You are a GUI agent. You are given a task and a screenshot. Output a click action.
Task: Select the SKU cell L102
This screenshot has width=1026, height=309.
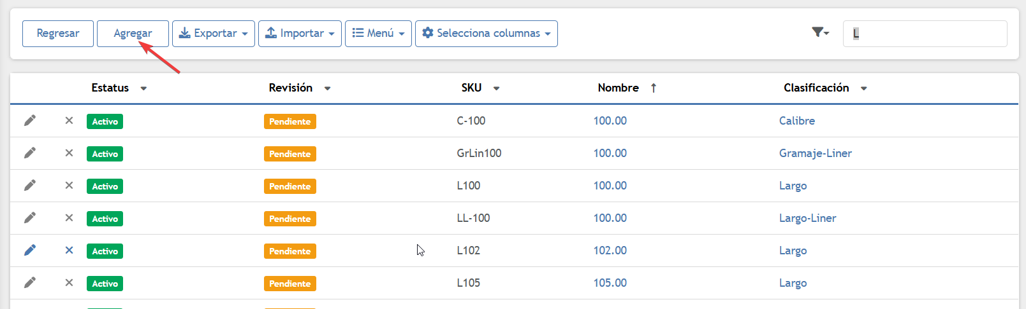click(x=469, y=251)
